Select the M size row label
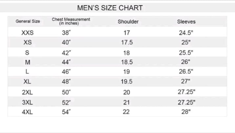235x133 pixels. point(28,62)
